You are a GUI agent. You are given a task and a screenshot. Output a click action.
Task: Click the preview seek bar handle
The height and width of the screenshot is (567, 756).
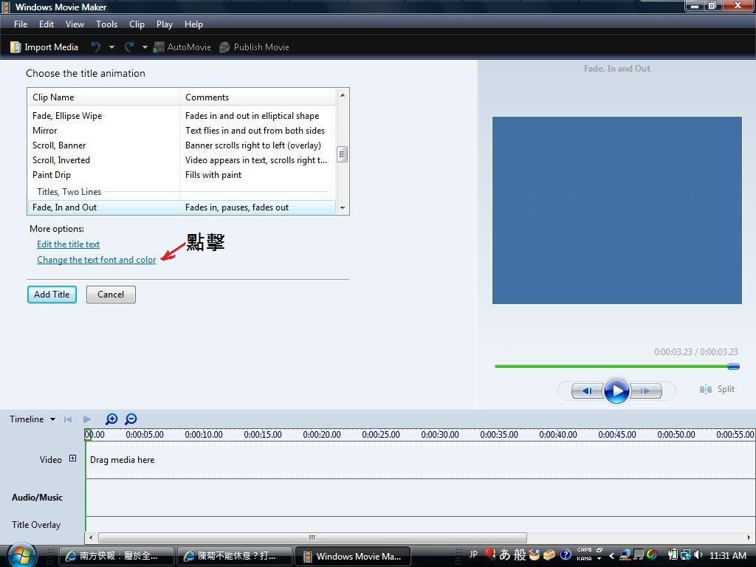coord(733,367)
